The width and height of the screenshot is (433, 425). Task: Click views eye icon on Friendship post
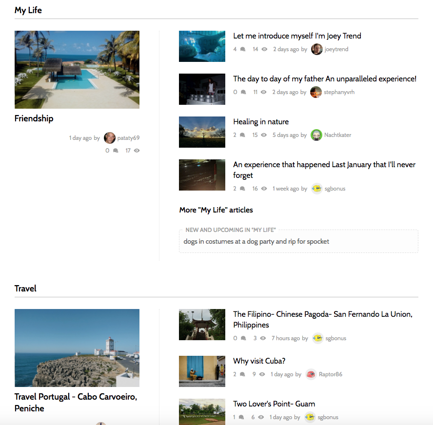point(137,151)
